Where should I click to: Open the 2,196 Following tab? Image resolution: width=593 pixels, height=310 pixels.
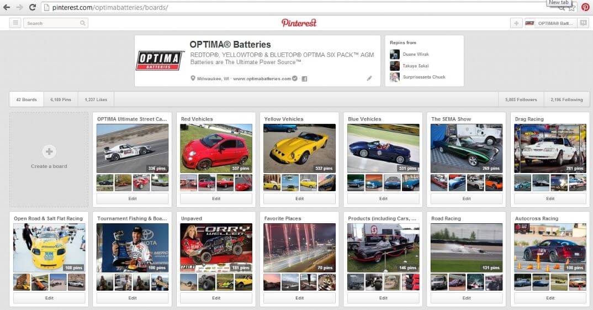pyautogui.click(x=566, y=99)
